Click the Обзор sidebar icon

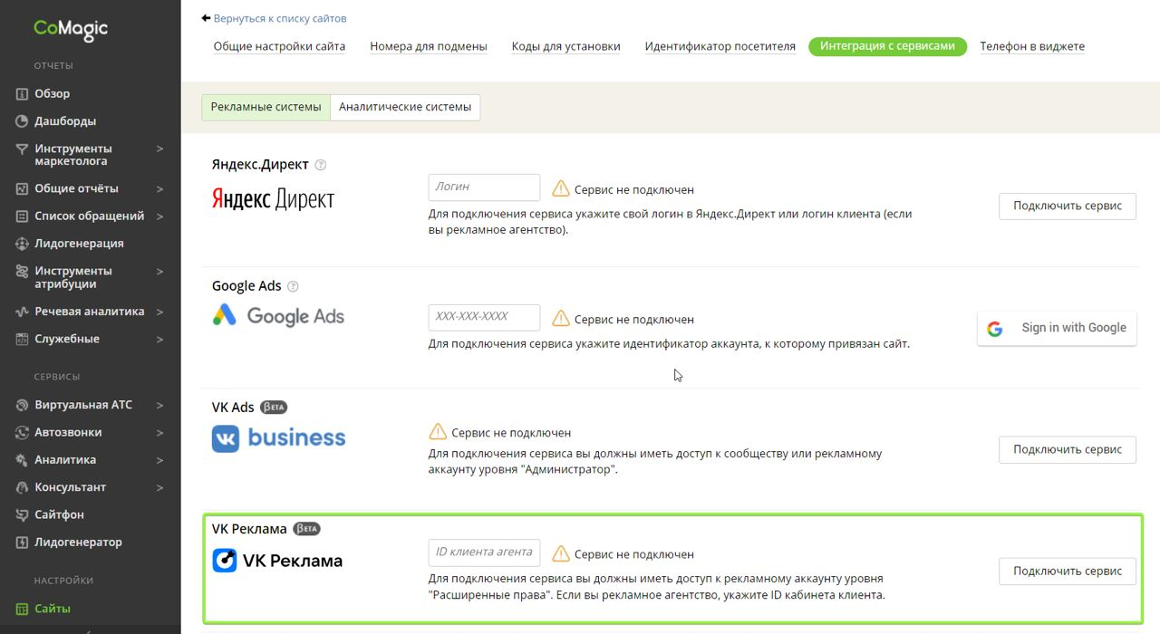click(23, 93)
